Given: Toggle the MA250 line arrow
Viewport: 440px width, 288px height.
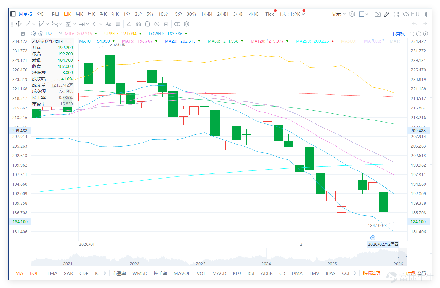Looking at the screenshot, I should point(333,41).
